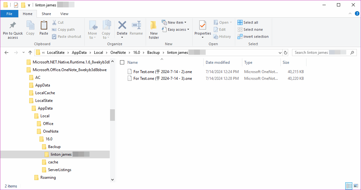The width and height of the screenshot is (361, 190).
Task: Open the address bar history dropdown
Action: pos(280,53)
